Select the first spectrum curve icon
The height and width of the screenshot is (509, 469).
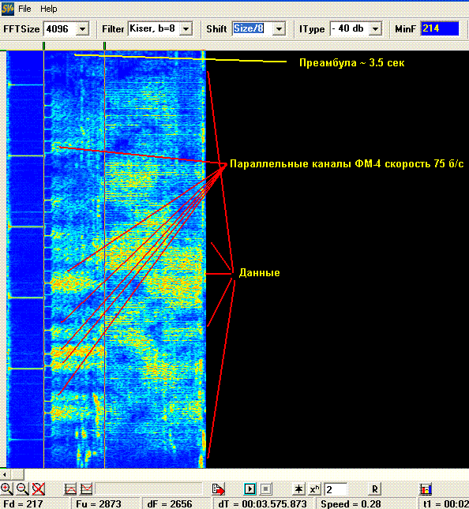tap(71, 488)
